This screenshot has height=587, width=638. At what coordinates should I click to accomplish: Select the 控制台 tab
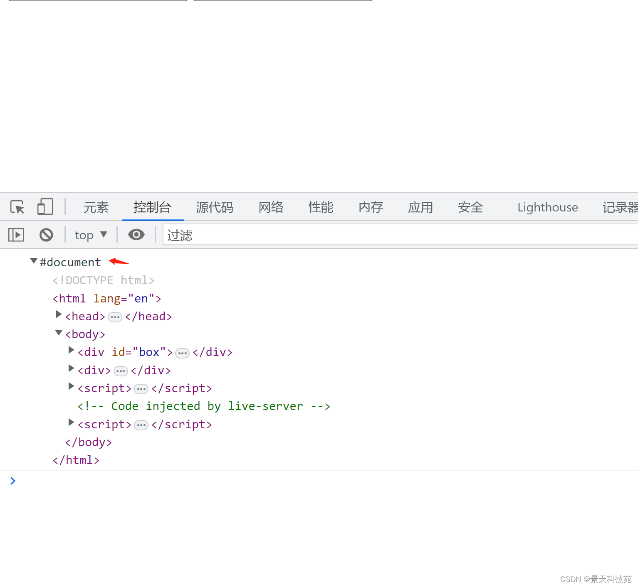point(152,207)
